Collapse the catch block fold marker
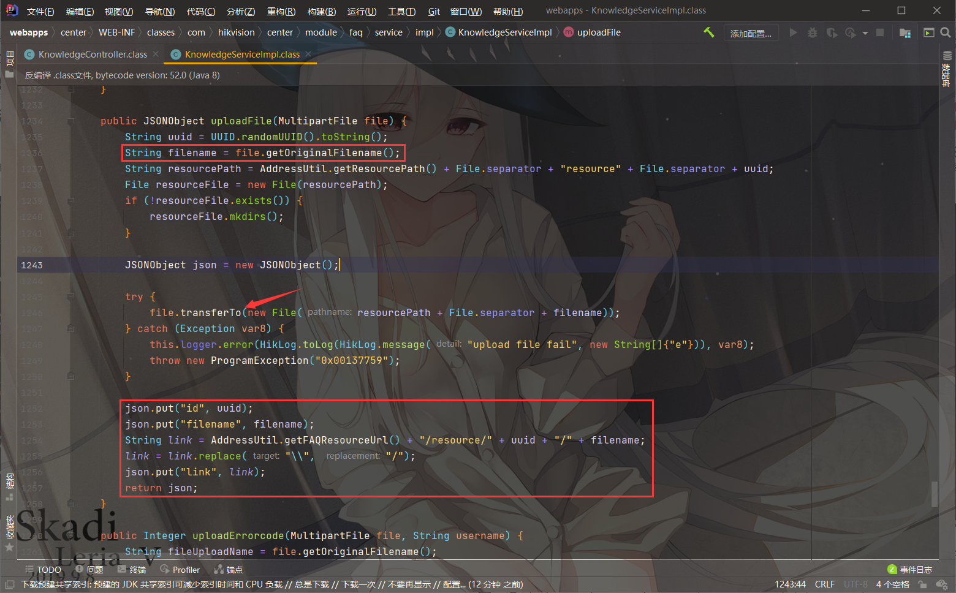 pos(71,328)
